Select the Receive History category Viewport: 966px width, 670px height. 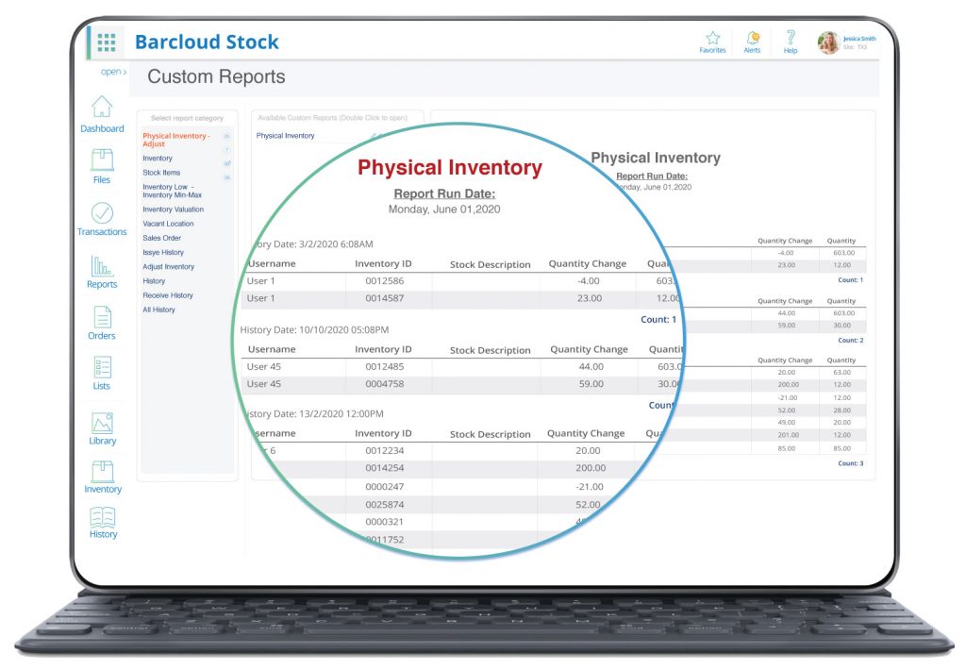[168, 295]
